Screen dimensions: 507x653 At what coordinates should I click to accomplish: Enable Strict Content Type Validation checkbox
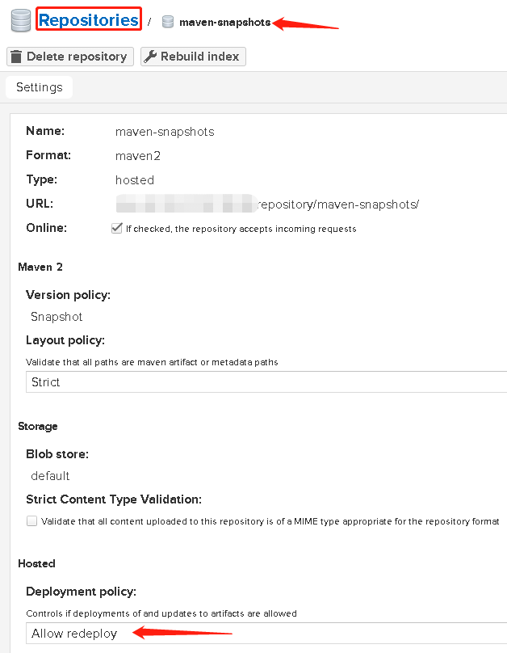[31, 521]
